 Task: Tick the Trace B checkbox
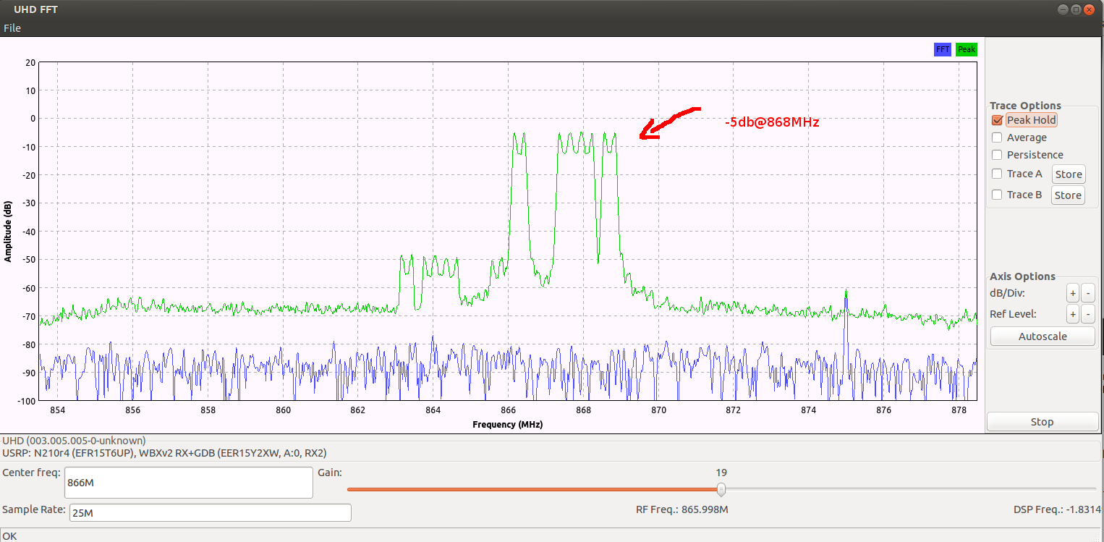(997, 195)
